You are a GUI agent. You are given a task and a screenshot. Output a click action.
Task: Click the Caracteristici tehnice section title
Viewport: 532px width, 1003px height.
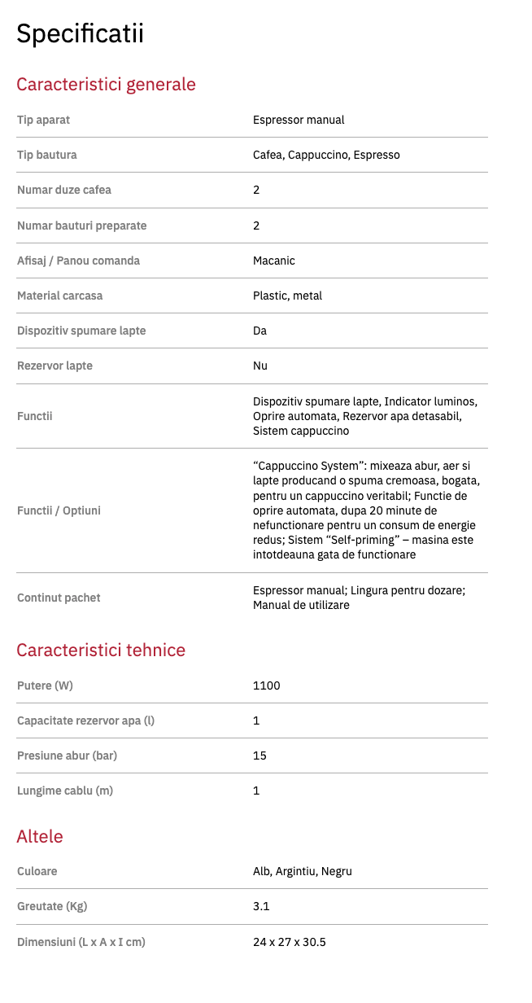(101, 650)
